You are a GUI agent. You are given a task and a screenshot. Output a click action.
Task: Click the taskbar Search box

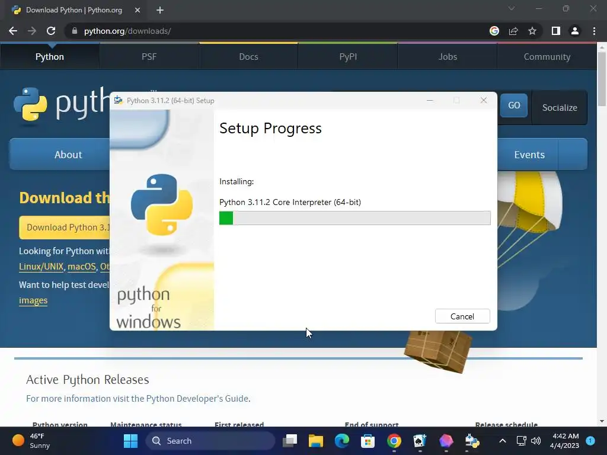(210, 441)
